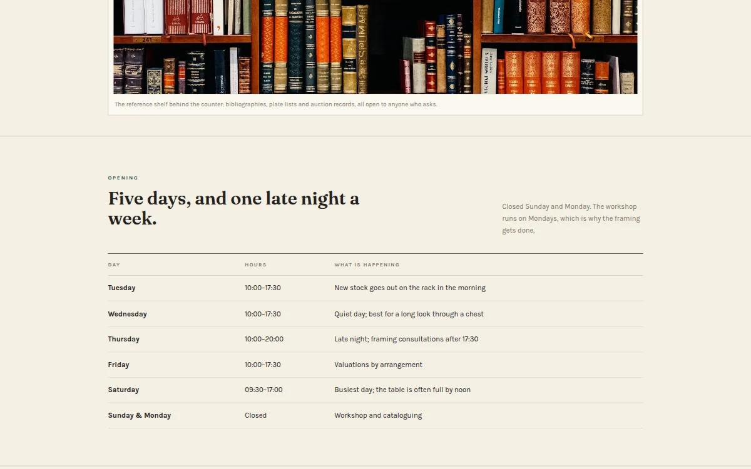Click Tuesday's hours "10:00–17:30"
Viewport: 751px width, 469px height.
tap(263, 288)
